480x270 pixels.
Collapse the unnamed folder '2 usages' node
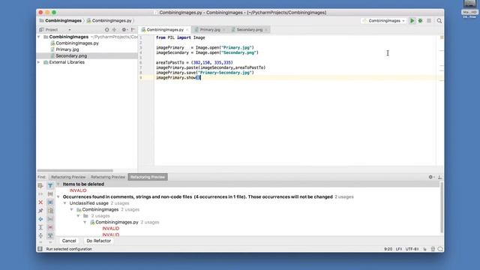78,216
